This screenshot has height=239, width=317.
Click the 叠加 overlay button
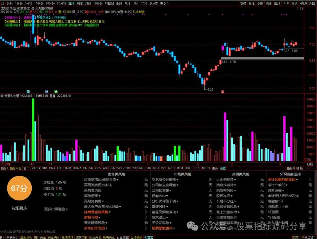pyautogui.click(x=252, y=4)
